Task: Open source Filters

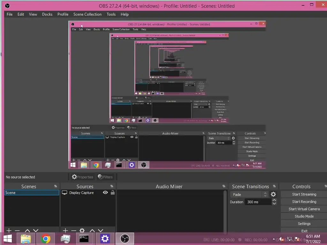Action: tap(105, 177)
